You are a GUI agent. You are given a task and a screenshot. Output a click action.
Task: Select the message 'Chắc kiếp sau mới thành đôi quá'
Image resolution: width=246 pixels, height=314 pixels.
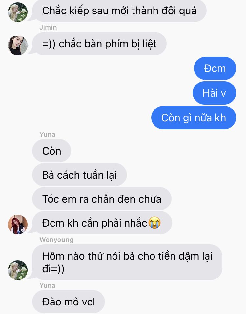[x=119, y=11]
